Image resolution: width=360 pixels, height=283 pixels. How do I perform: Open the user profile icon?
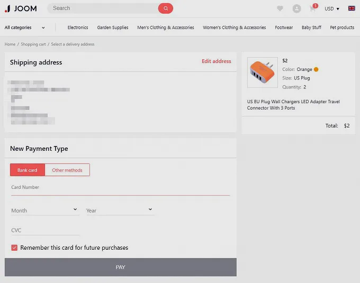click(x=296, y=8)
